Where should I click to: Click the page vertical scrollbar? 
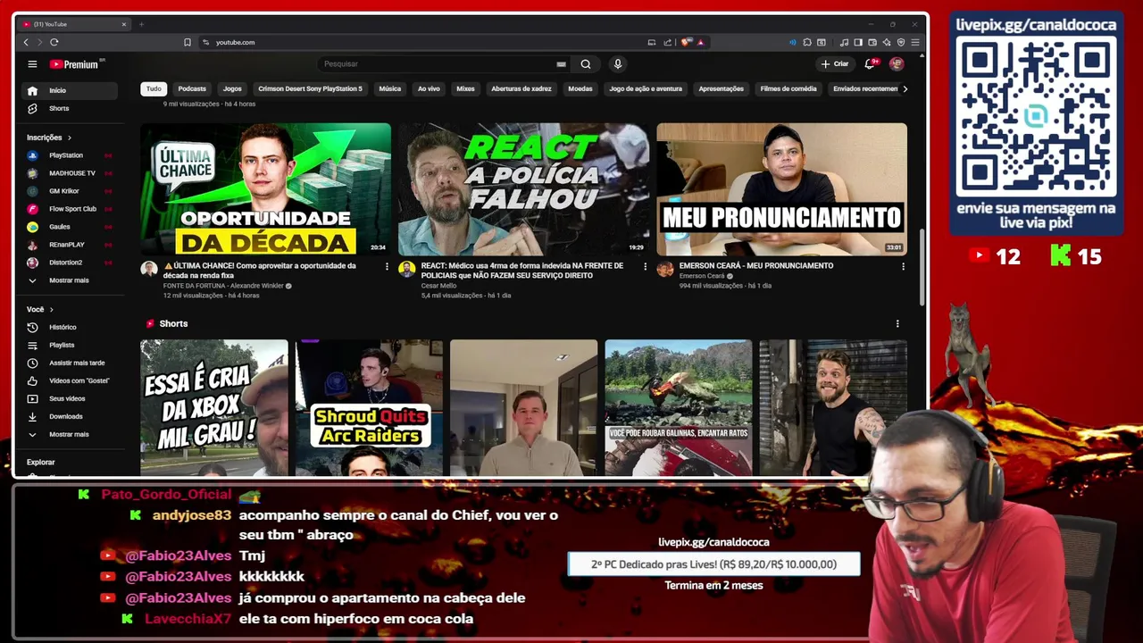[x=922, y=268]
